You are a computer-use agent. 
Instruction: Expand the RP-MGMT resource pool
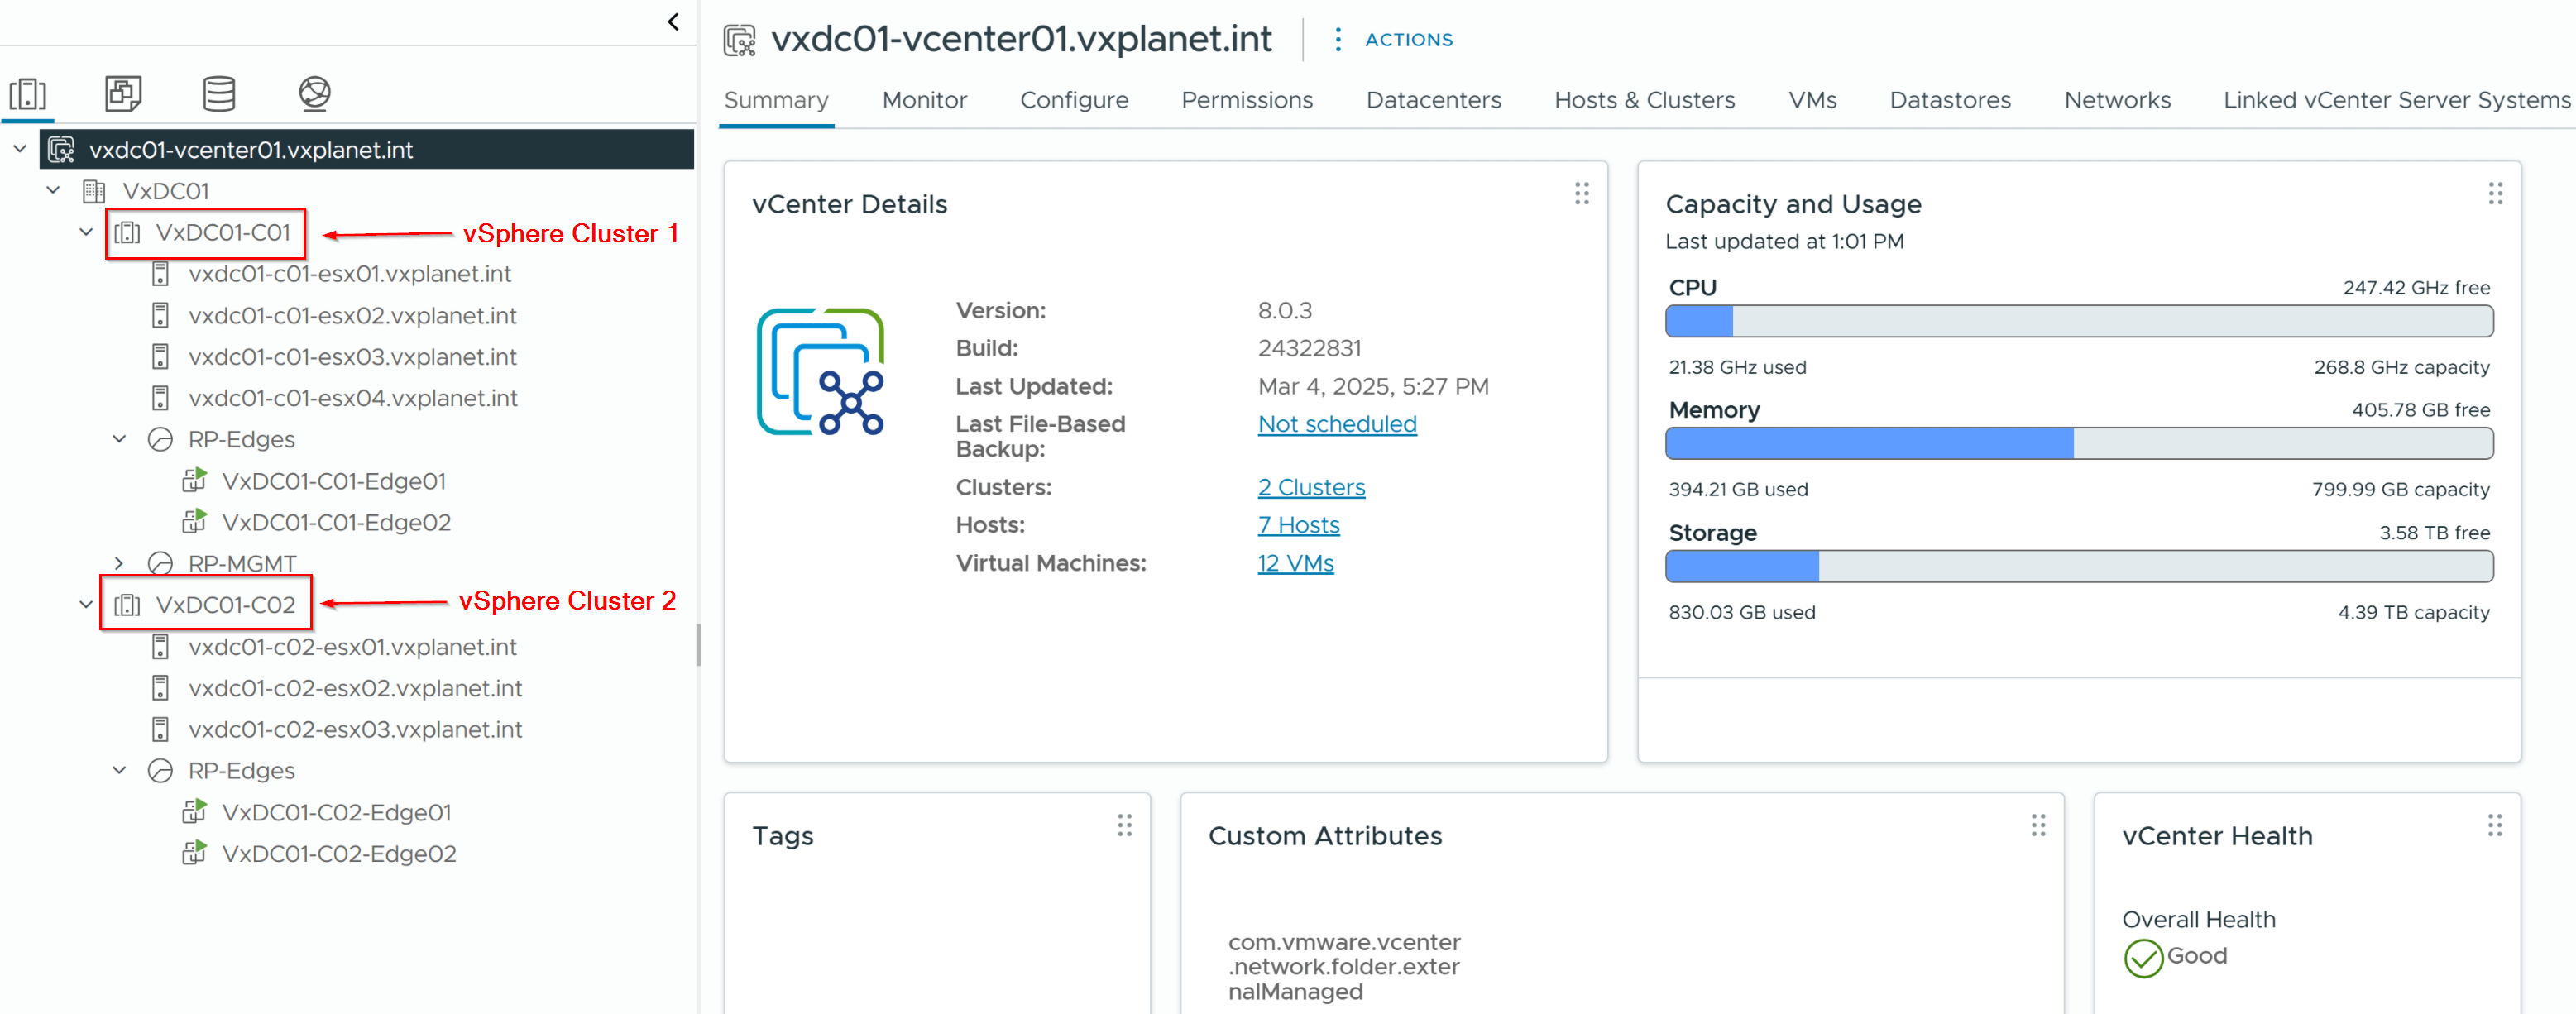coord(119,563)
